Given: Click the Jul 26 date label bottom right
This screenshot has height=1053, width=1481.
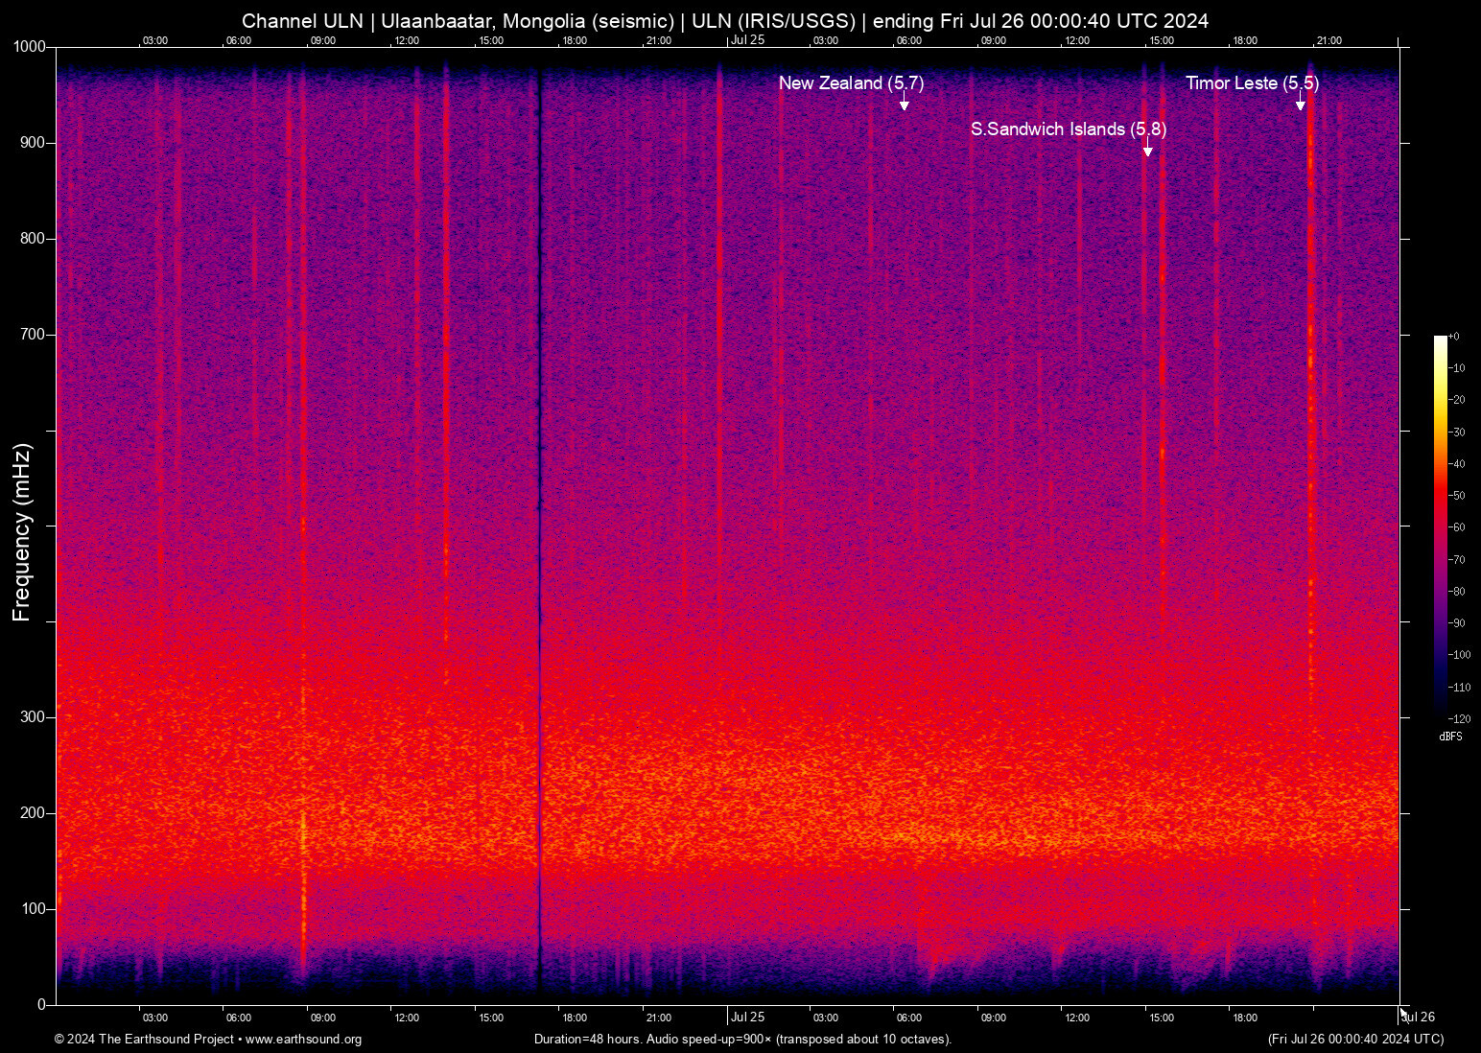Looking at the screenshot, I should tap(1418, 1018).
